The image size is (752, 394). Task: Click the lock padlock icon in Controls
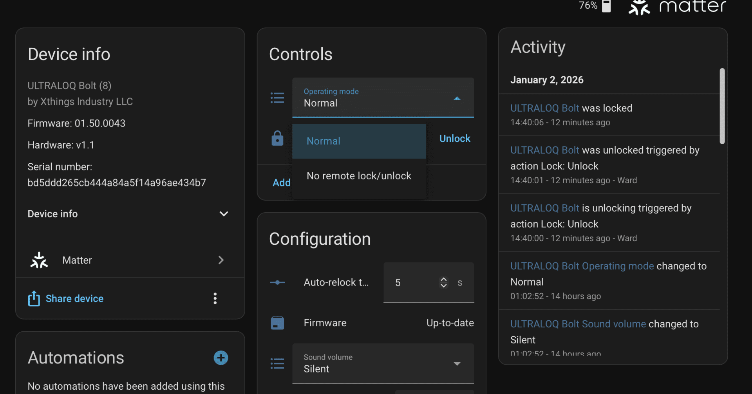tap(277, 138)
